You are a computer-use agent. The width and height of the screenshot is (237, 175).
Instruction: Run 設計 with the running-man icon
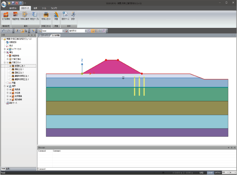click(x=73, y=16)
